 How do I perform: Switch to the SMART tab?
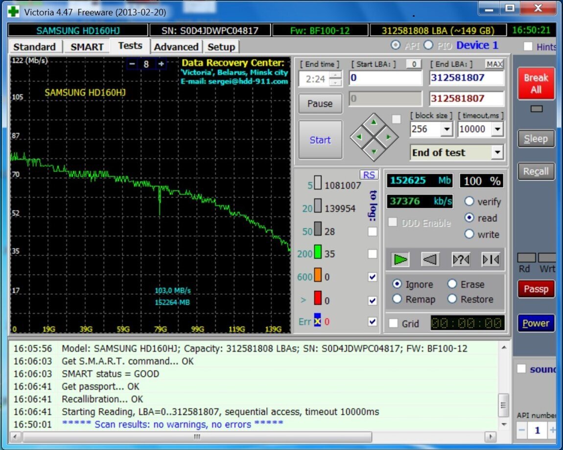click(x=87, y=47)
